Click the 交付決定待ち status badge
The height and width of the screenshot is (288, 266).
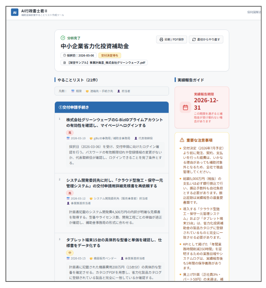point(110,55)
